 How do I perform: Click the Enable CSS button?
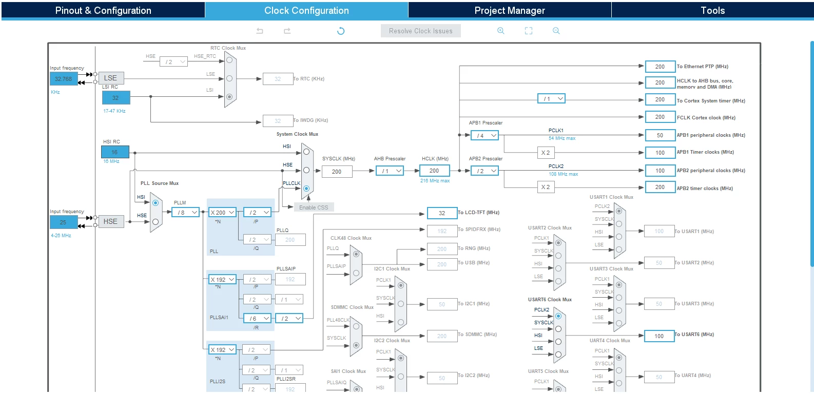point(314,207)
